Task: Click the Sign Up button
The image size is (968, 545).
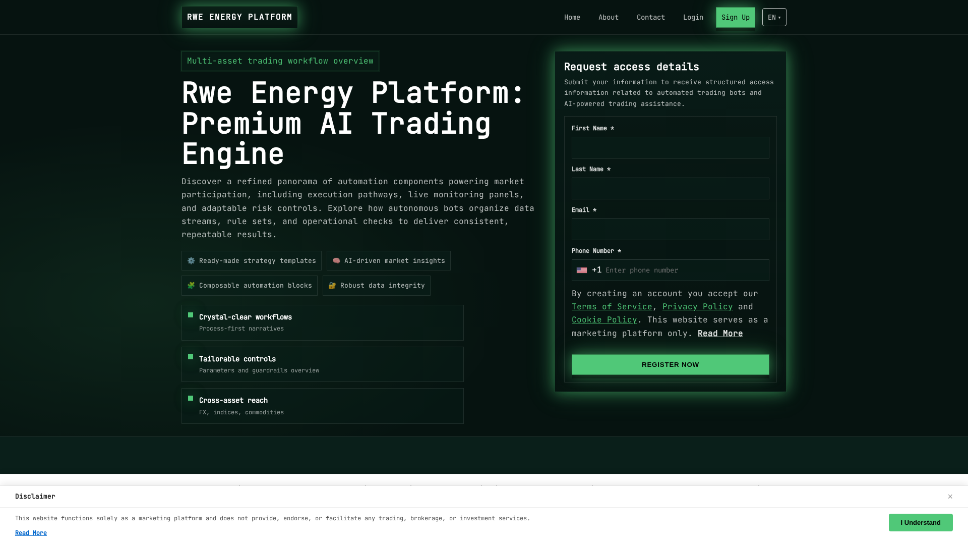Action: [x=736, y=17]
